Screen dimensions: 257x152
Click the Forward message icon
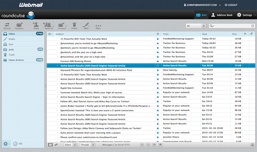pos(62,26)
